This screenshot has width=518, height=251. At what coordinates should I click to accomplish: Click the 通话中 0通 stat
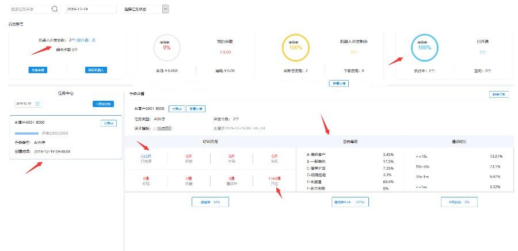coord(231,181)
